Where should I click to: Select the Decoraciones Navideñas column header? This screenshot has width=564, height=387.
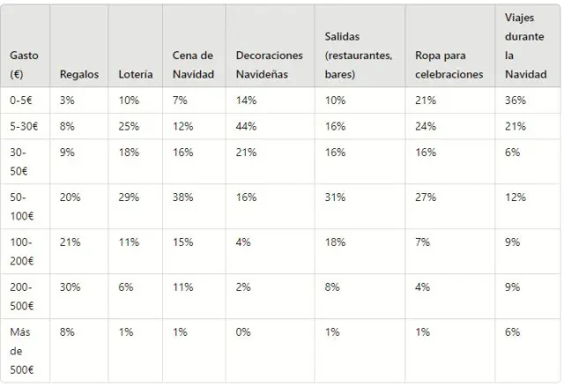[269, 64]
